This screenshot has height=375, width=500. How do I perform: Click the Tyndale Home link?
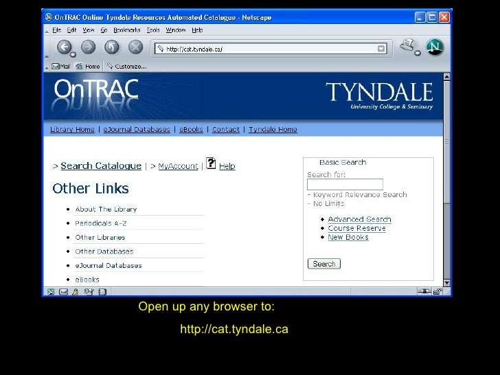pyautogui.click(x=273, y=129)
